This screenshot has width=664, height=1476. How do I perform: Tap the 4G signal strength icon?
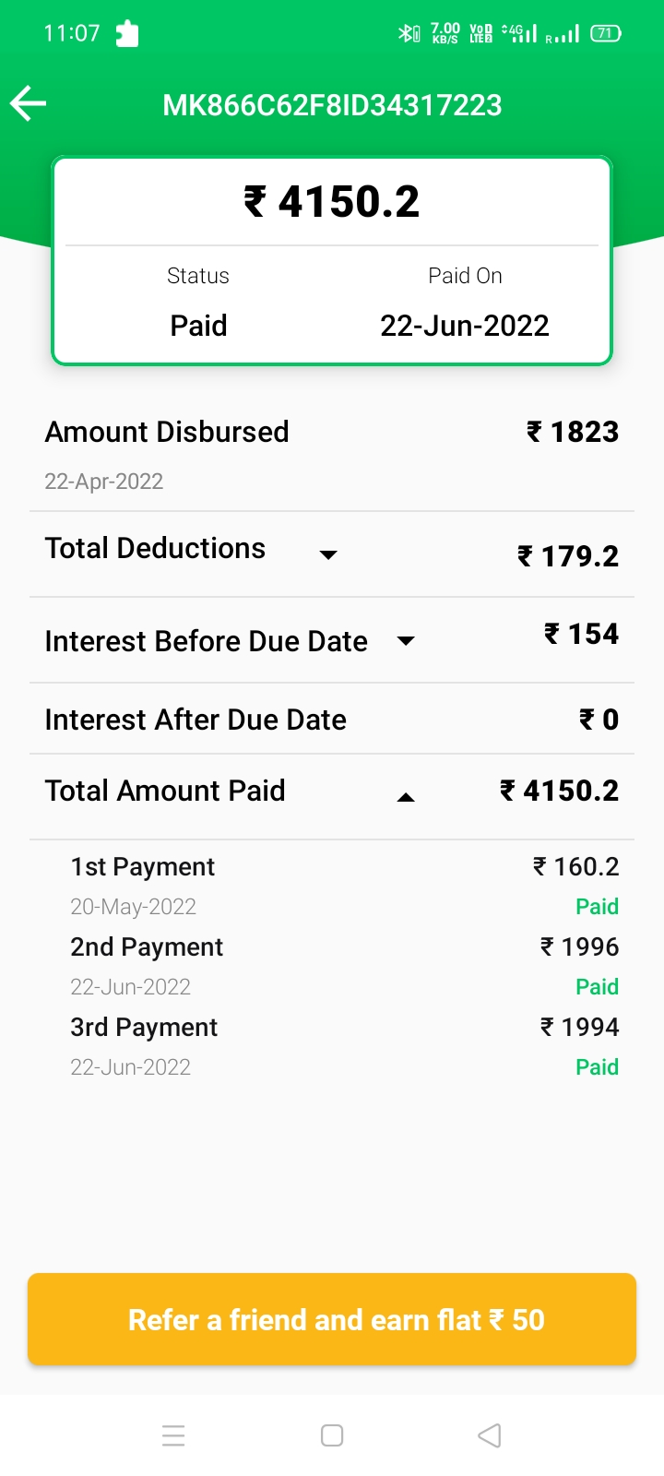(x=520, y=34)
